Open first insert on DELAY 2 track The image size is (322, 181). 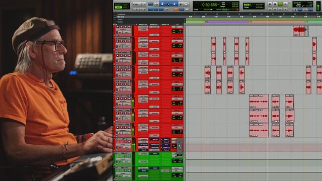[143, 168]
